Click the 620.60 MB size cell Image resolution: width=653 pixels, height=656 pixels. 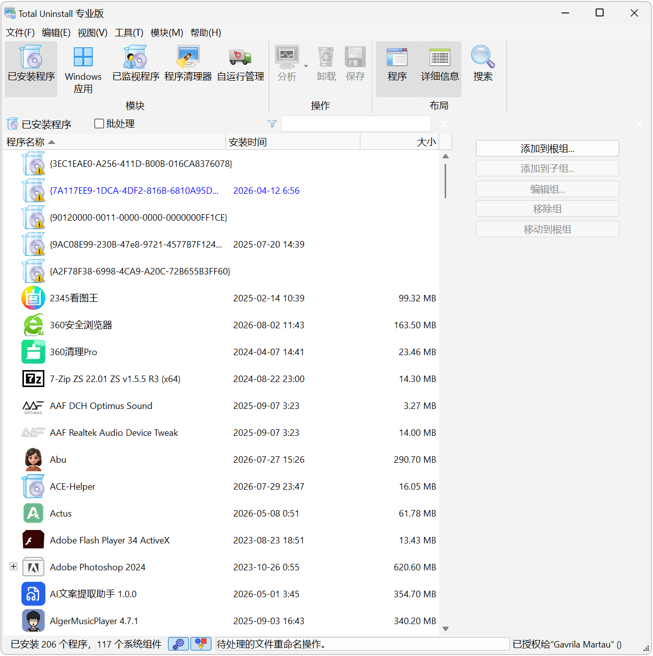click(415, 567)
